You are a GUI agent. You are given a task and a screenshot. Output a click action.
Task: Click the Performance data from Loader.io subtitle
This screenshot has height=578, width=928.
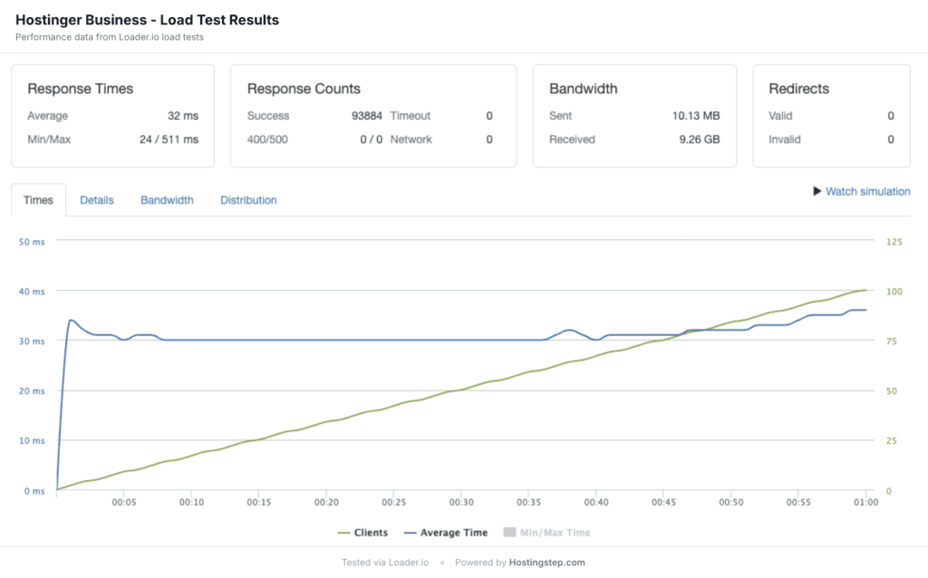(x=110, y=36)
